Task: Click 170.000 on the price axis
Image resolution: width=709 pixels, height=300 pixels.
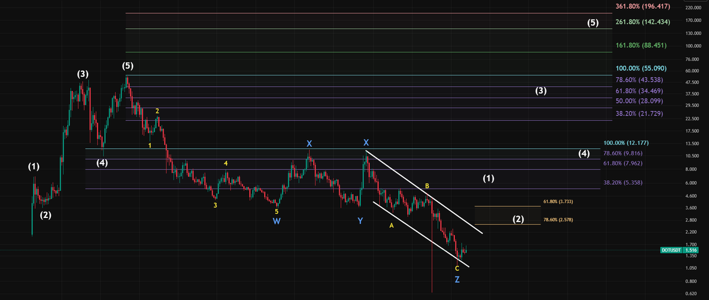Action: coord(693,21)
